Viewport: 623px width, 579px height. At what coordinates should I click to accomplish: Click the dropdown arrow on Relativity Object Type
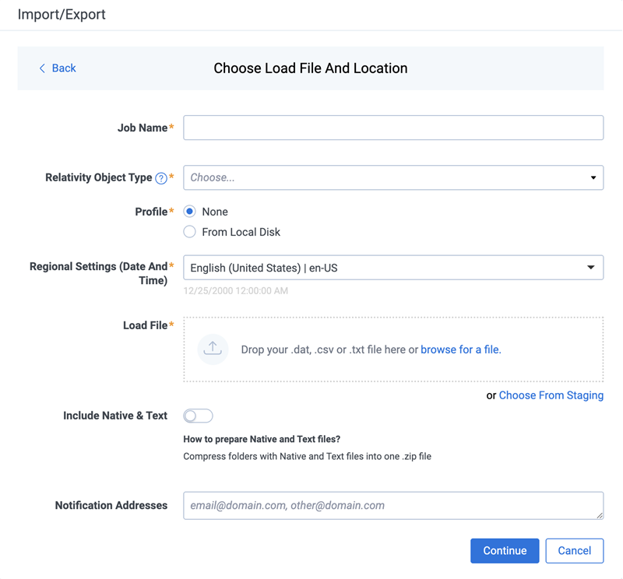coord(593,177)
